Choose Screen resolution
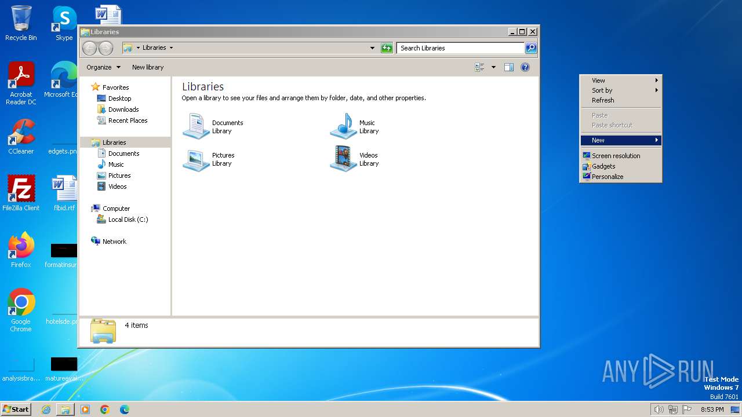The height and width of the screenshot is (417, 742). [x=621, y=156]
